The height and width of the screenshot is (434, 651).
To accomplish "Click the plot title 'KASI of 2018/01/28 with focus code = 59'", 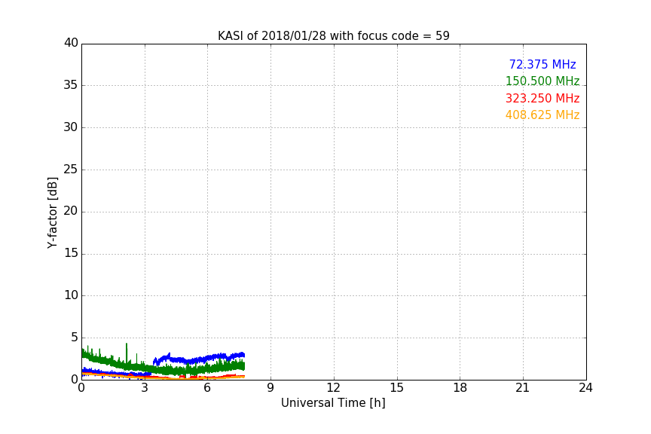I will coord(333,36).
